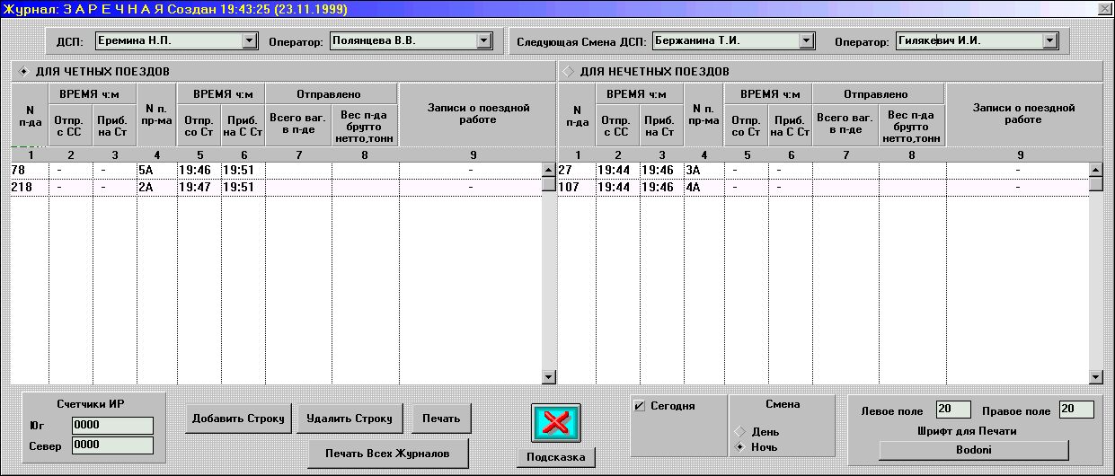Close the journal window via title bar X
The width and height of the screenshot is (1115, 476).
[x=1104, y=9]
